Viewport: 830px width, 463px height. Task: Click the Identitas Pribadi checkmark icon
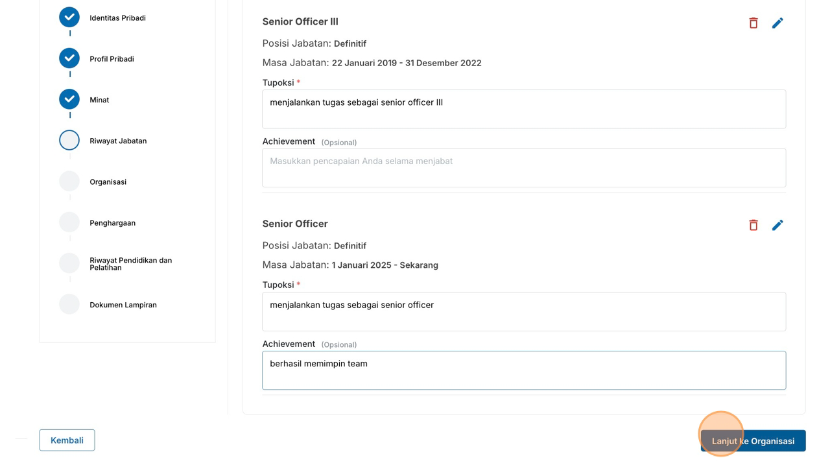69,18
